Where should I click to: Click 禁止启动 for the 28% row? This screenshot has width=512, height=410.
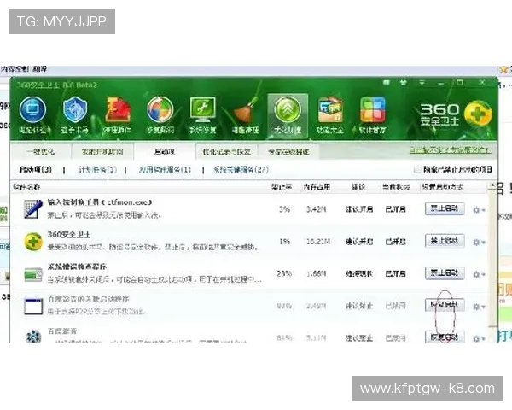point(445,273)
